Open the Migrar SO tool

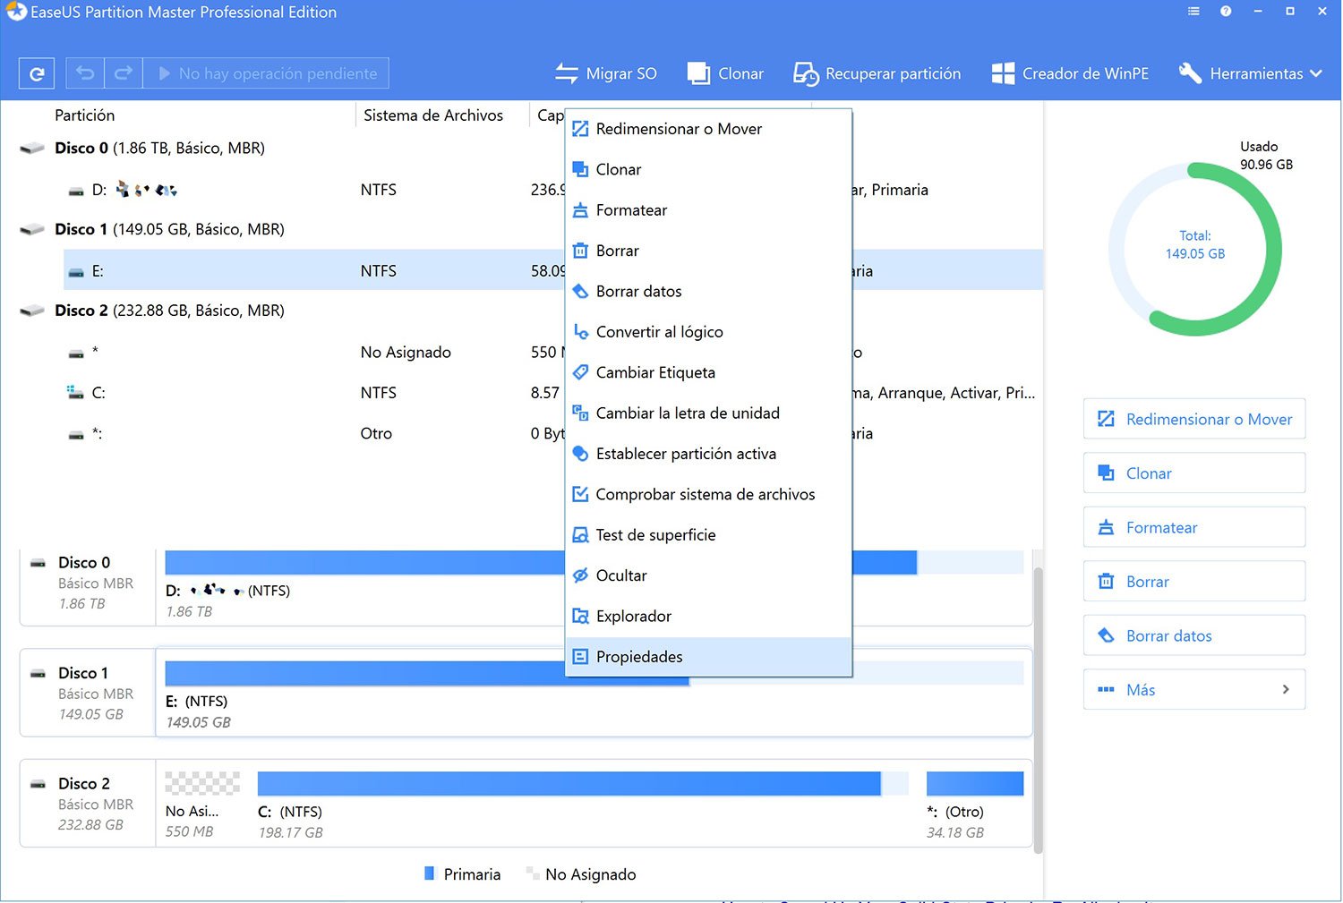pyautogui.click(x=606, y=74)
